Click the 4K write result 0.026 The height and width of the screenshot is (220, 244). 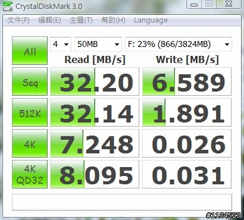187,143
